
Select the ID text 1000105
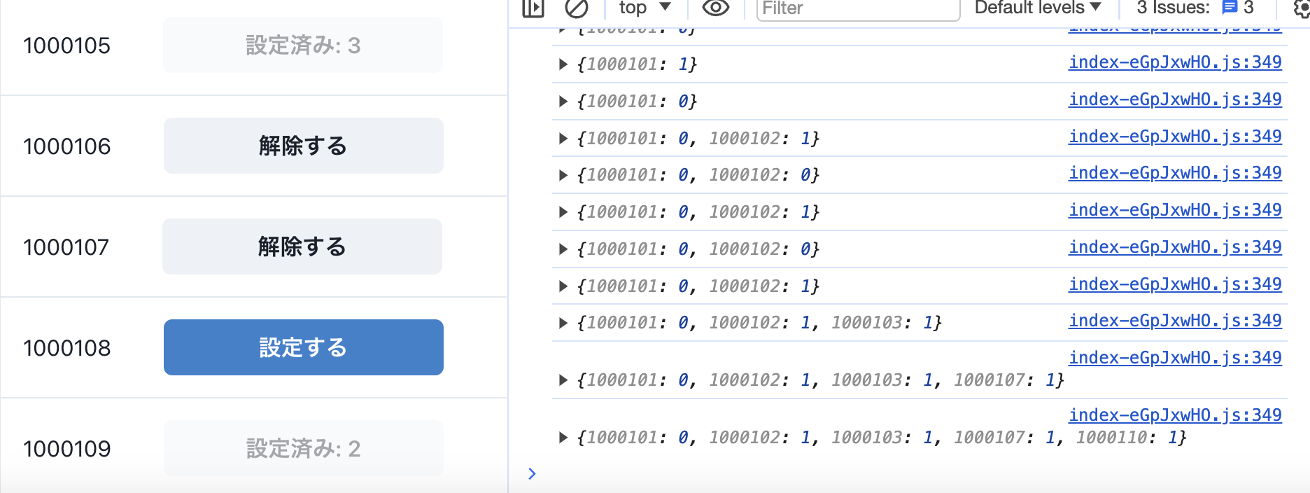(x=66, y=46)
